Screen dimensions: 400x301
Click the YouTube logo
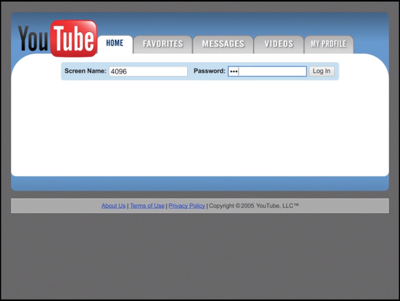[58, 39]
